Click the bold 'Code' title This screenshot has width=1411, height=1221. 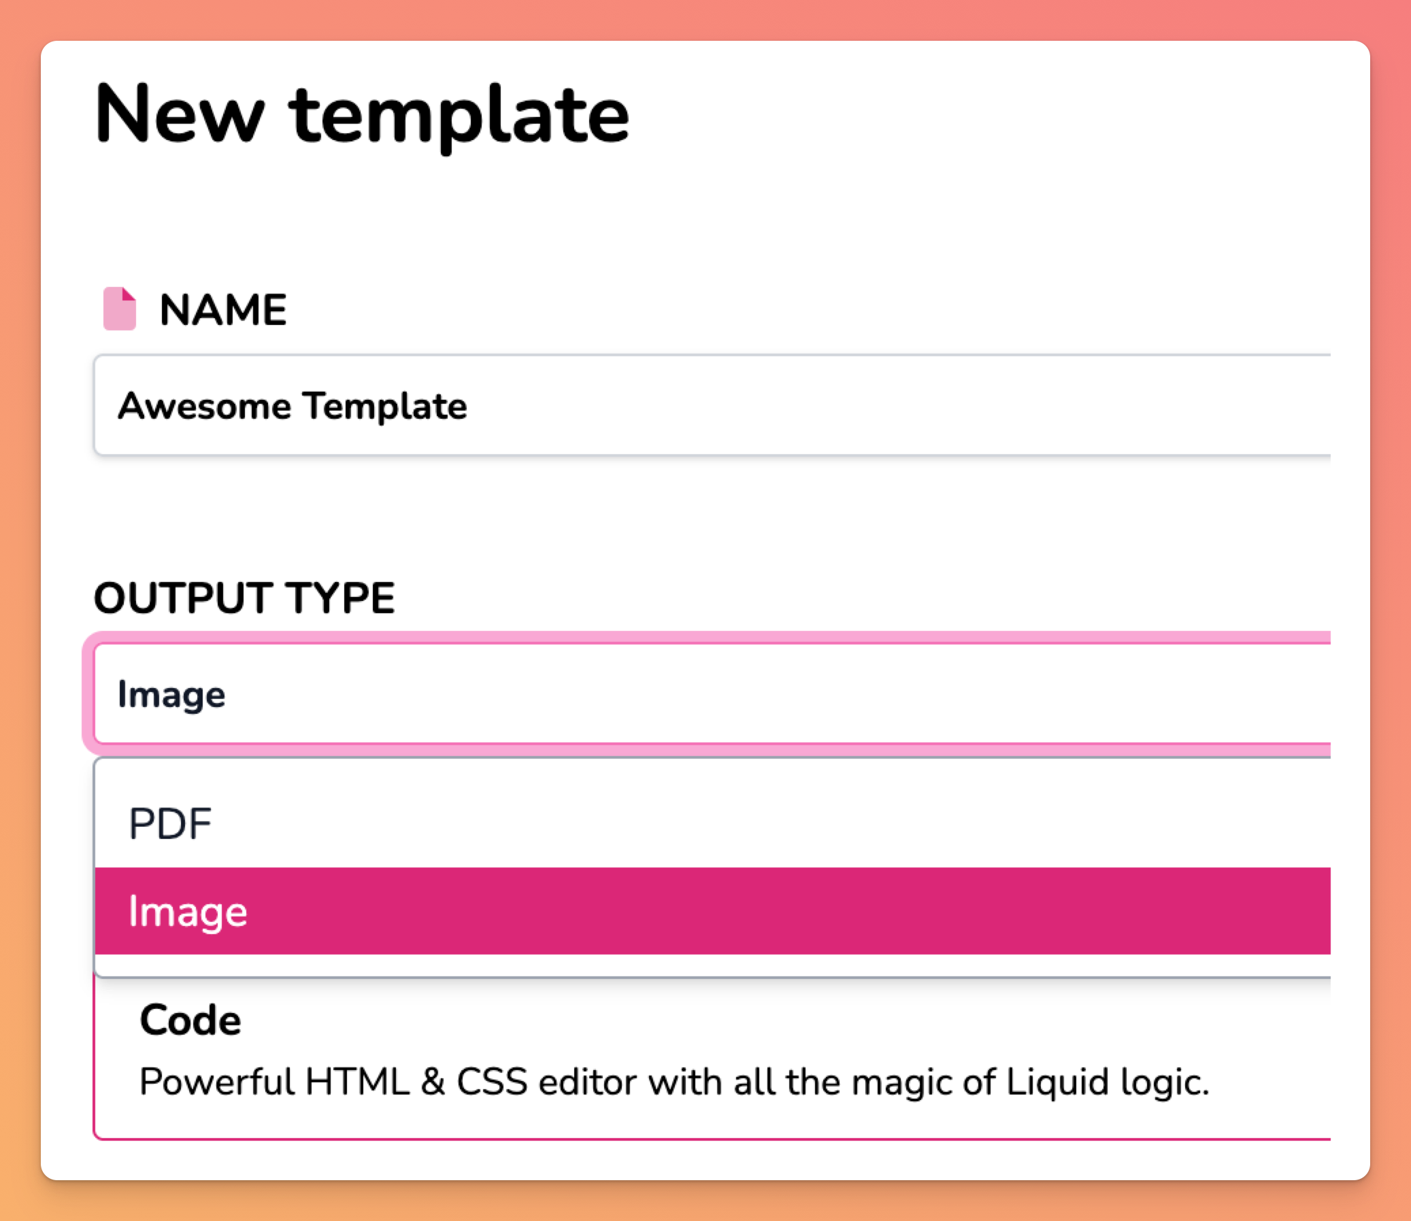point(190,1020)
